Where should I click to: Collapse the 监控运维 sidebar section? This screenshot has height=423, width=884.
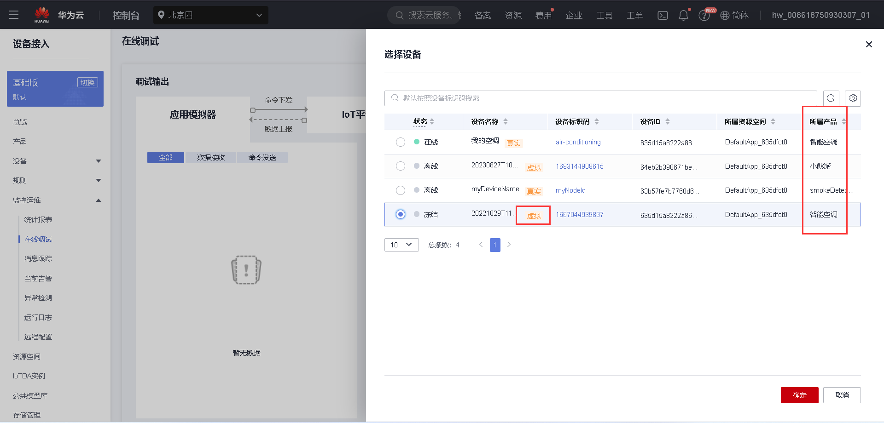click(98, 200)
